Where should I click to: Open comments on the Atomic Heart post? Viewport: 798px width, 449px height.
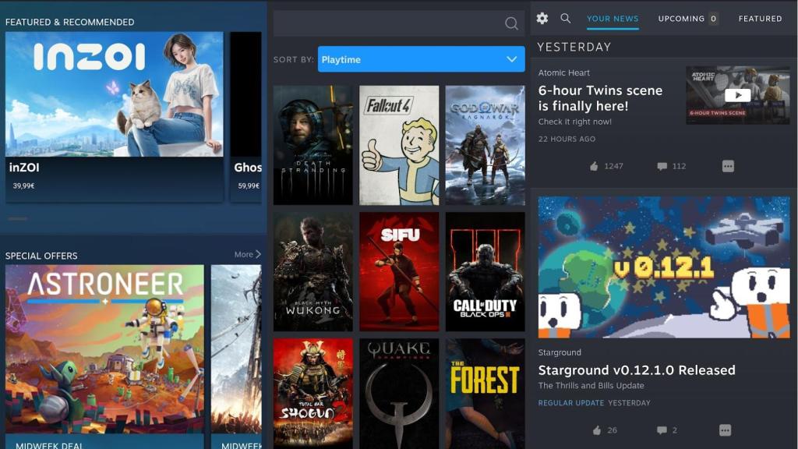(661, 166)
